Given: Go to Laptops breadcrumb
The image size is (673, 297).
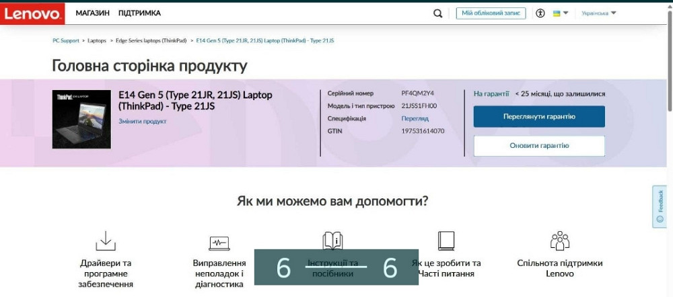Looking at the screenshot, I should click(97, 41).
